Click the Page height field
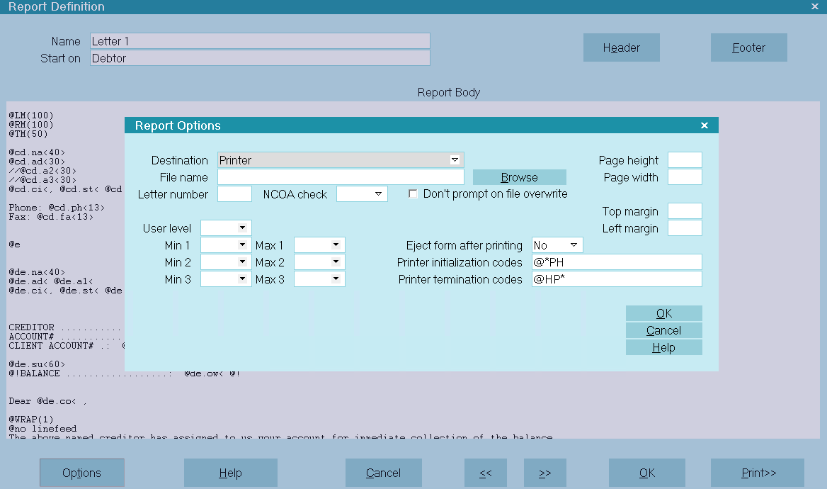 coord(685,160)
